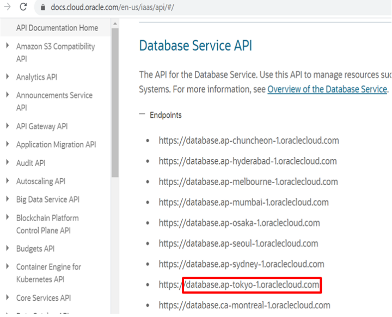Image resolution: width=392 pixels, height=317 pixels.
Task: Open API Documentation Home in sidebar
Action: [57, 28]
